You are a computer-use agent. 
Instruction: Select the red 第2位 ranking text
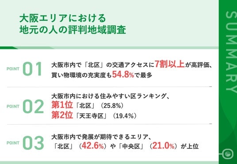(62, 115)
